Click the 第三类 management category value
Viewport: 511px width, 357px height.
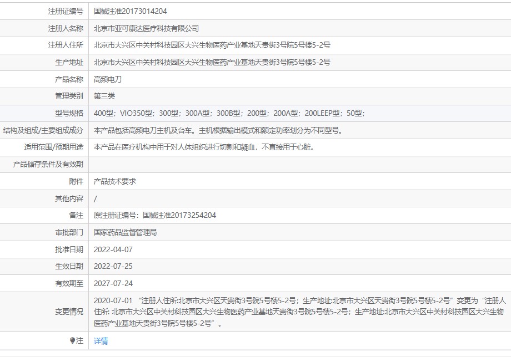(x=104, y=96)
